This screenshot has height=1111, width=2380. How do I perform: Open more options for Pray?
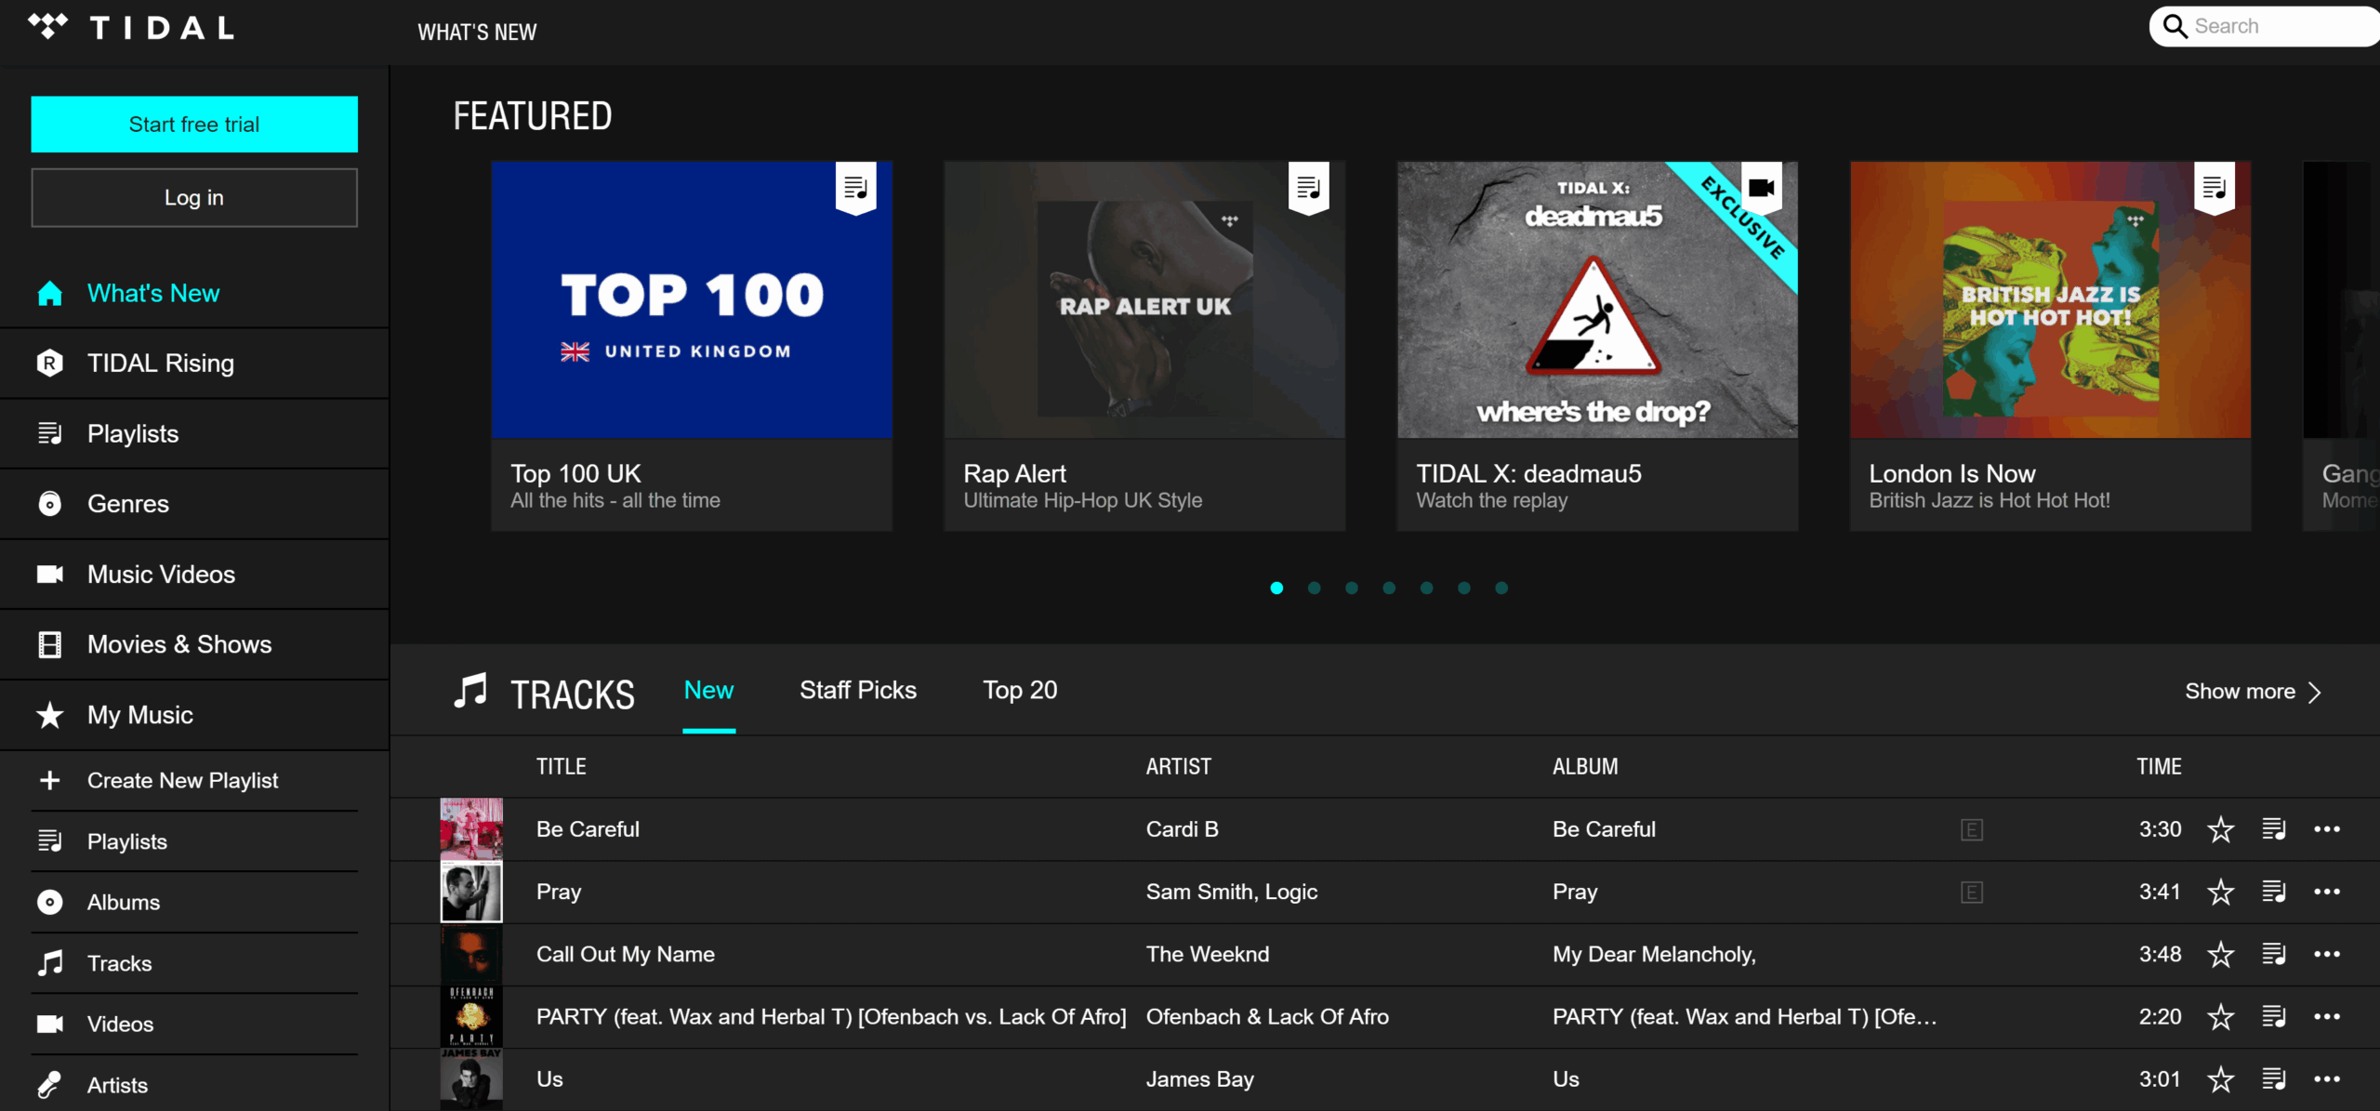pyautogui.click(x=2327, y=892)
